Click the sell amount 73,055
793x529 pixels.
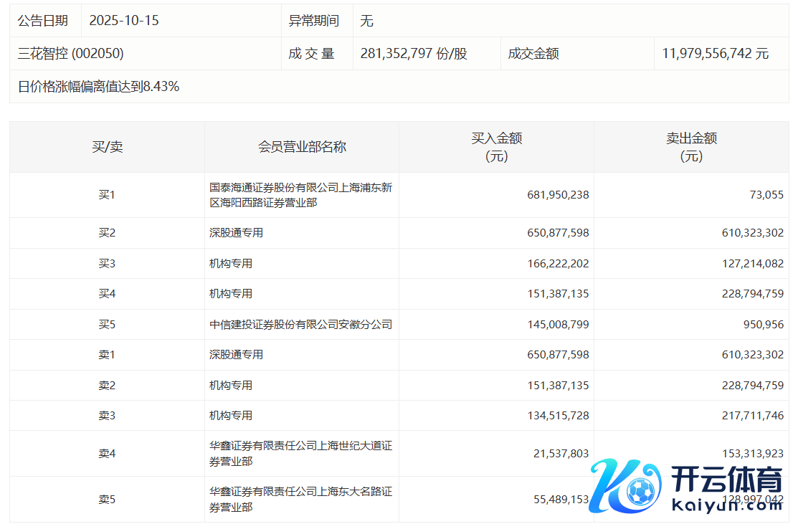[x=766, y=195]
